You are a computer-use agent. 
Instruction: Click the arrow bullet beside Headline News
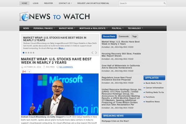pyautogui.click(x=144, y=102)
